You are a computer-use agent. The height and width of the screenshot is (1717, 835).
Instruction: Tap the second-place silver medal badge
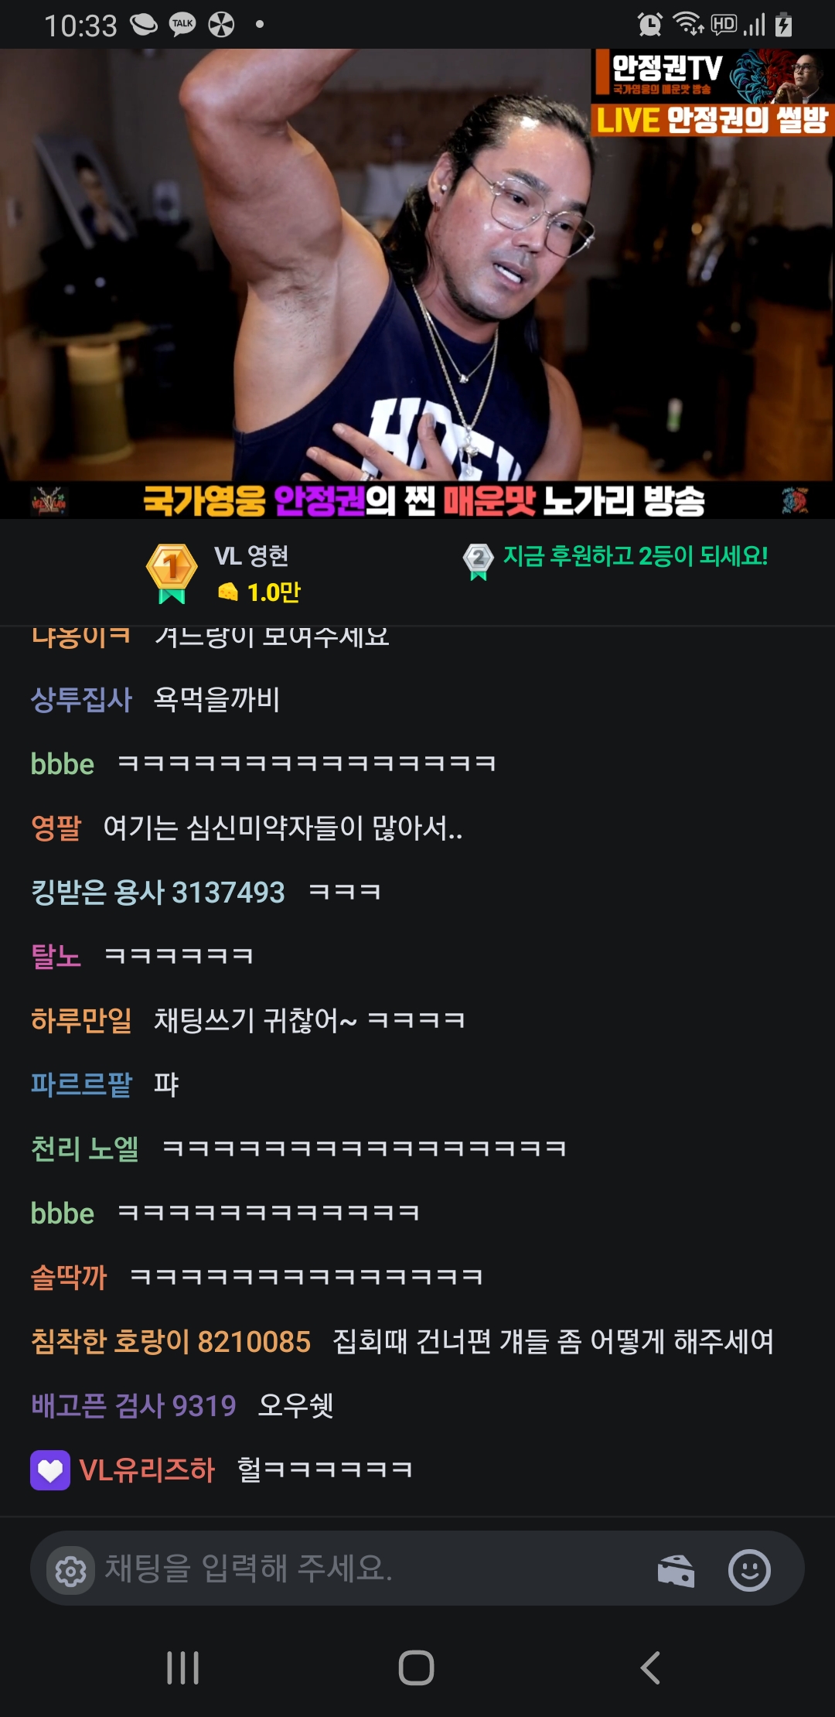(479, 561)
